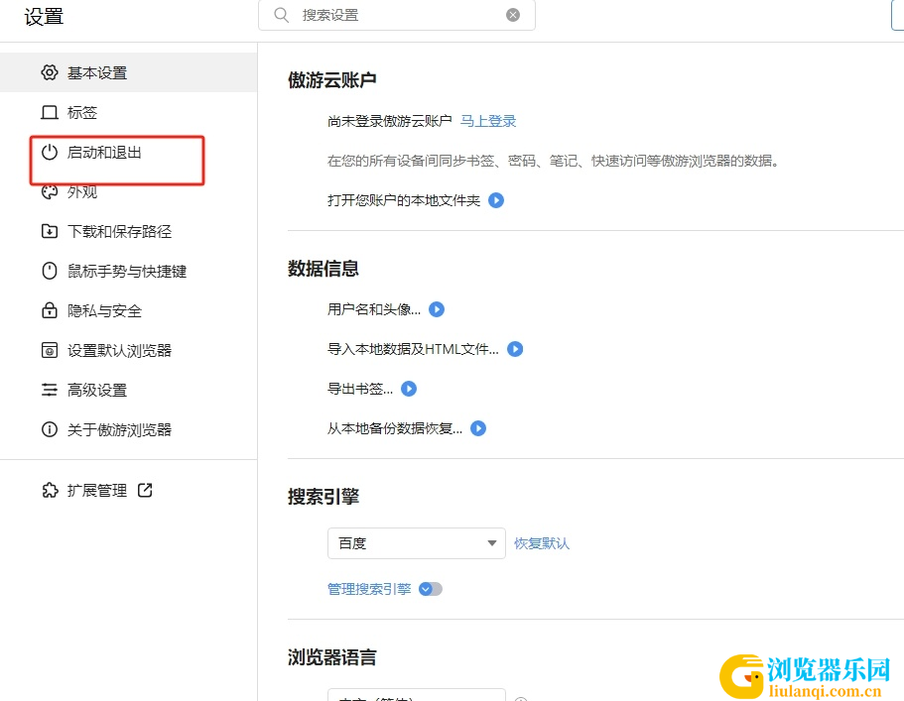Click the 马上登录 link

click(488, 121)
